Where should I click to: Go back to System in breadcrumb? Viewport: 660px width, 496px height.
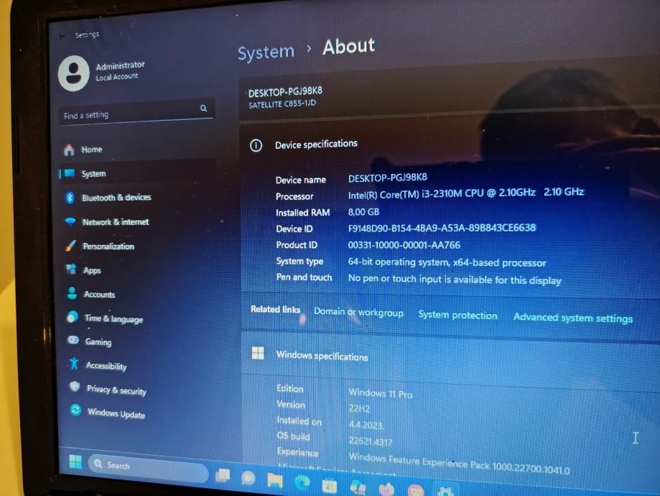pos(266,52)
